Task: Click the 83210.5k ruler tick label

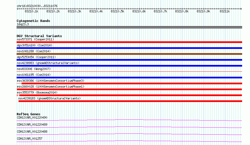Action: [117, 11]
